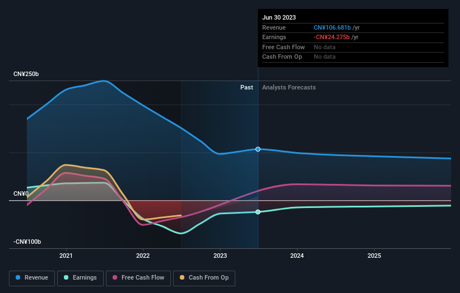Image resolution: width=460 pixels, height=293 pixels.
Task: Toggle the Earnings legend button
Action: [x=80, y=278]
